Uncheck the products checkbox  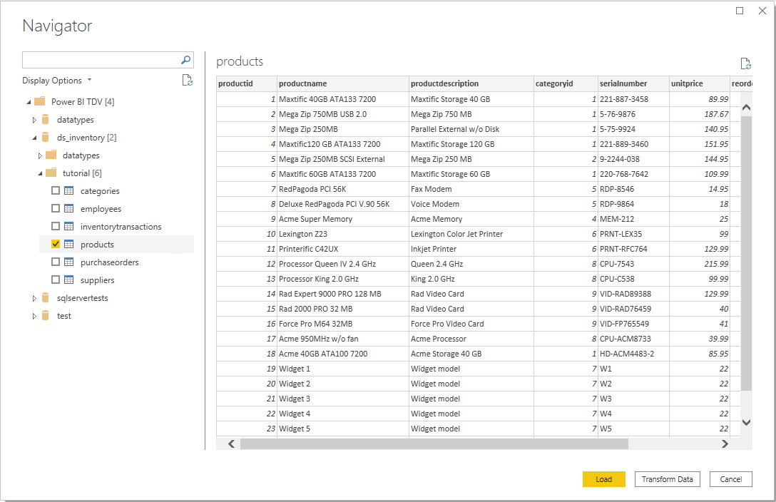click(x=54, y=244)
